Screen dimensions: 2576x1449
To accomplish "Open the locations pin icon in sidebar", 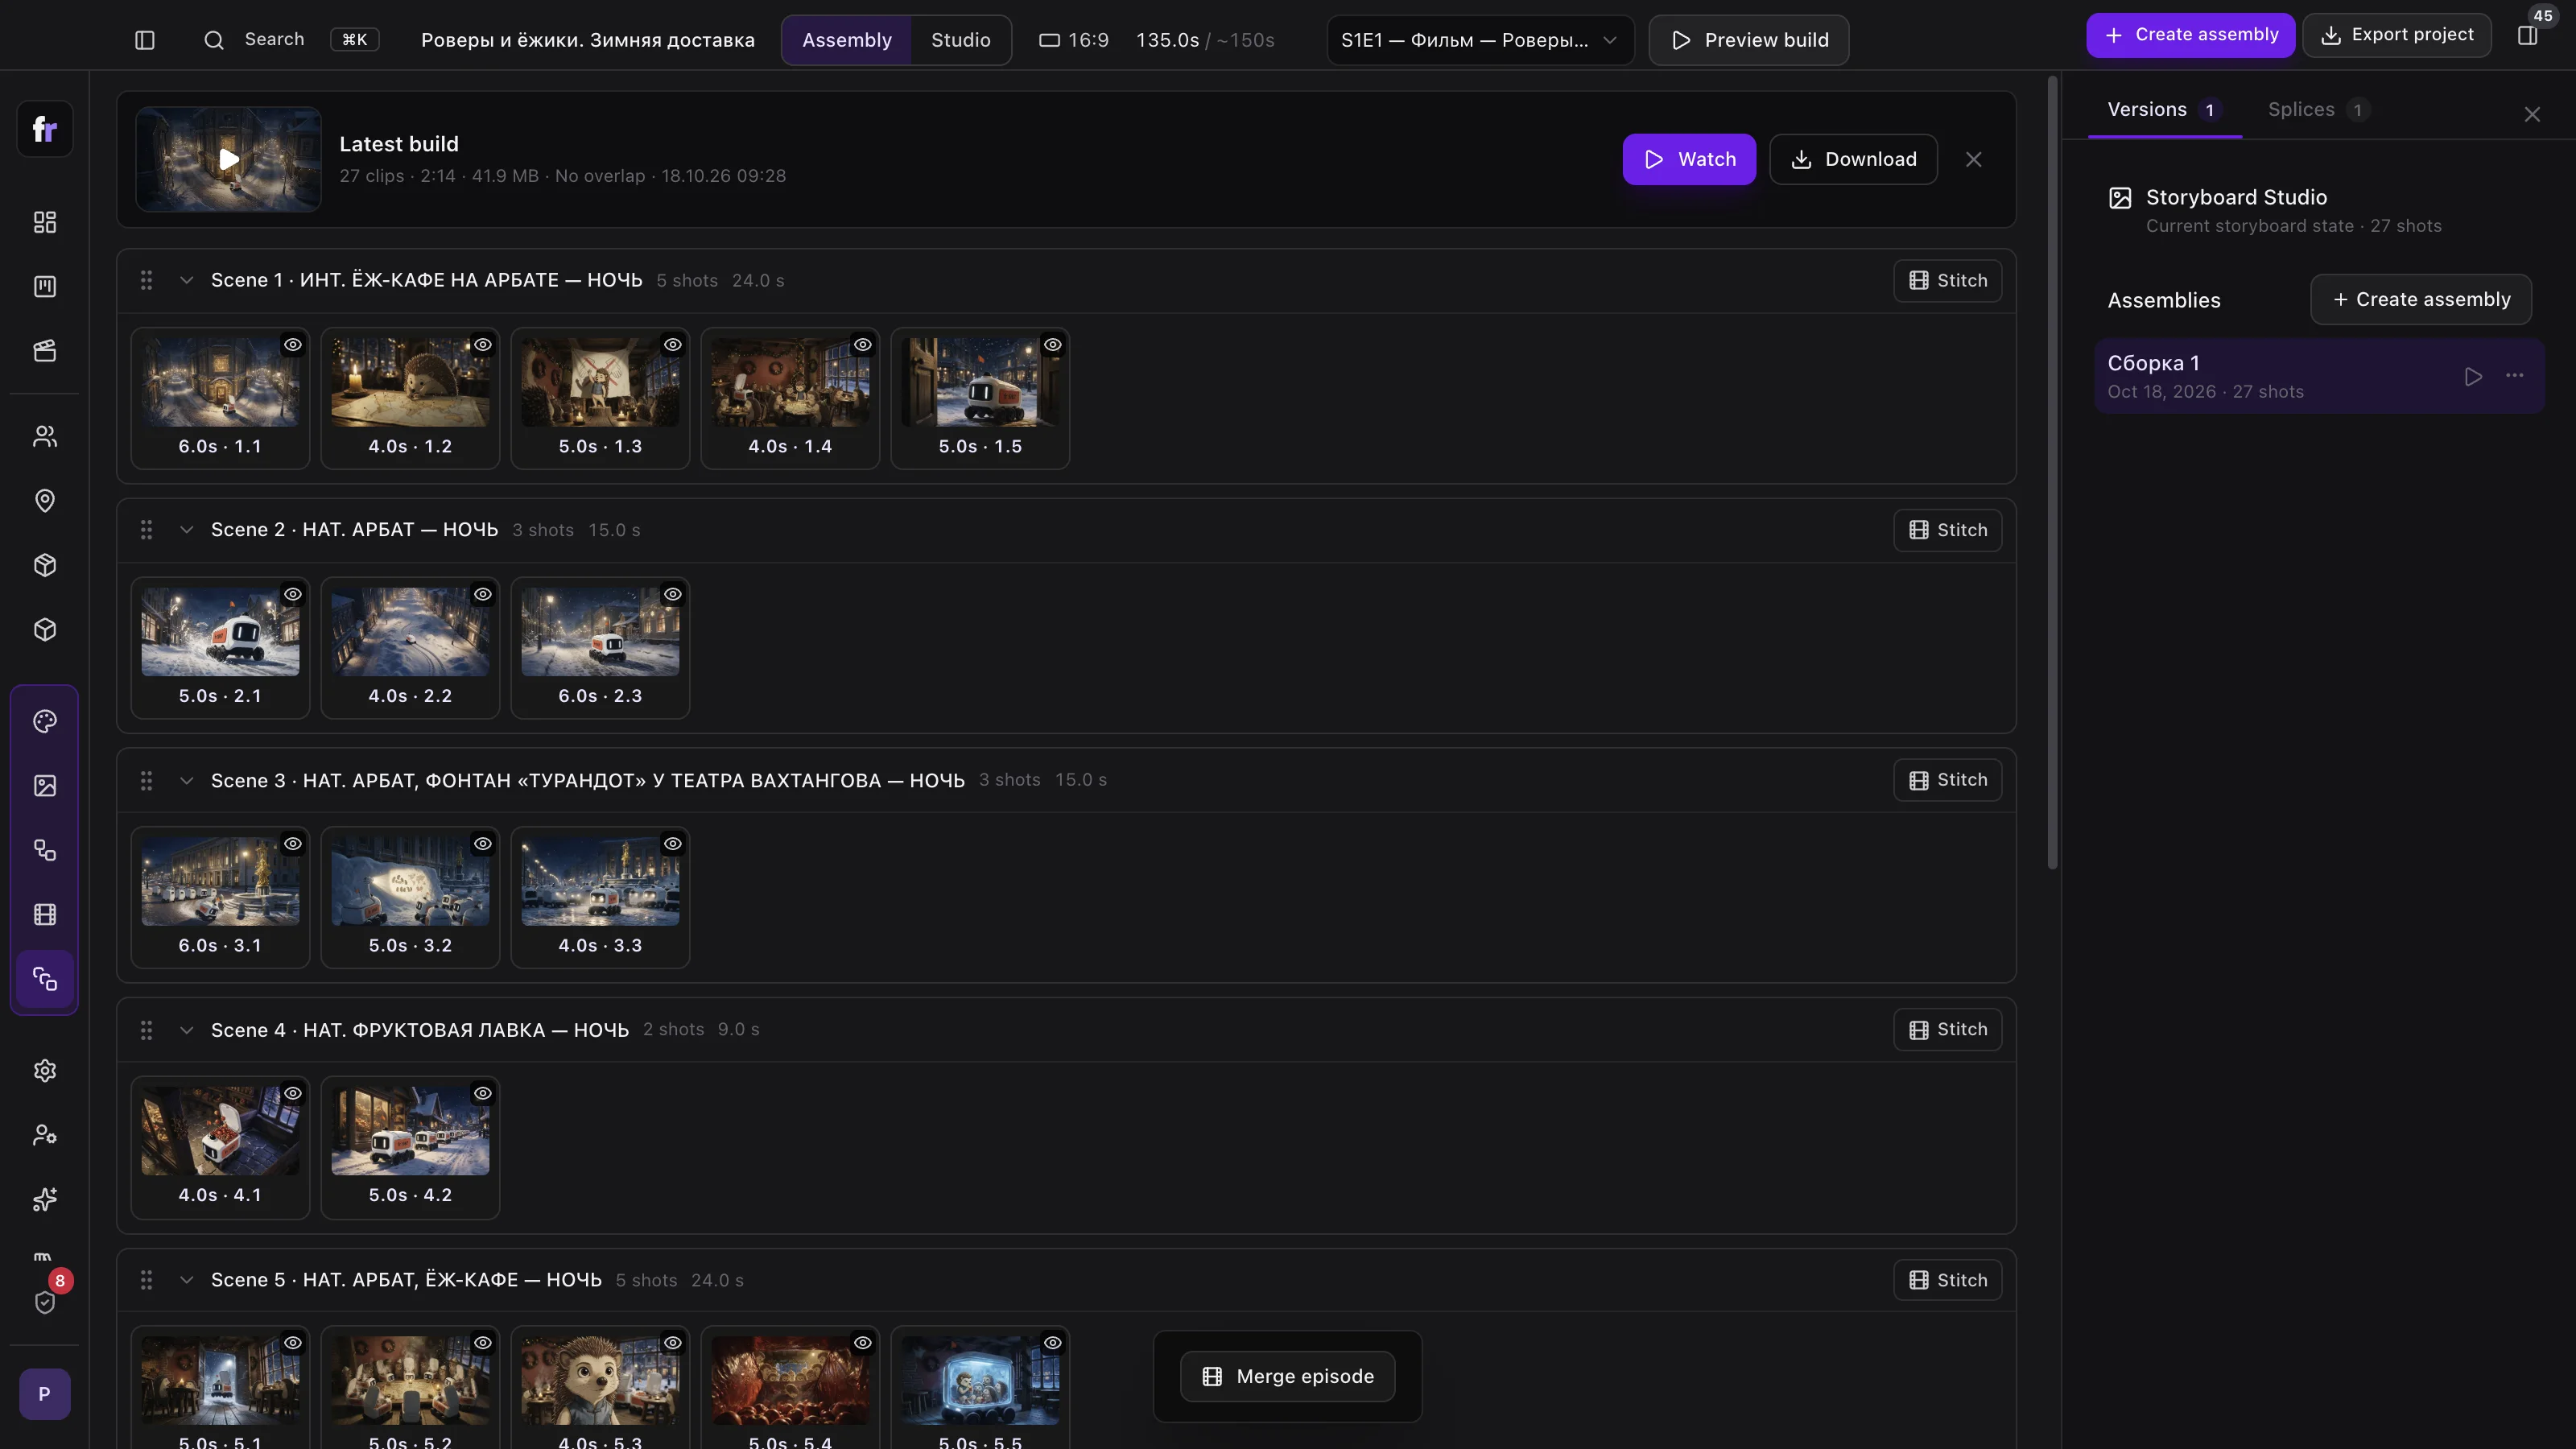I will [x=45, y=501].
